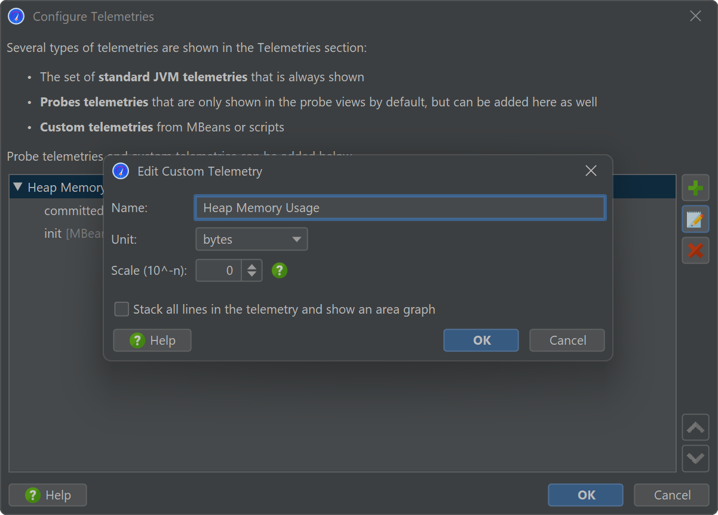This screenshot has width=718, height=515.
Task: Close the Configure Telemetries window
Action: click(695, 17)
